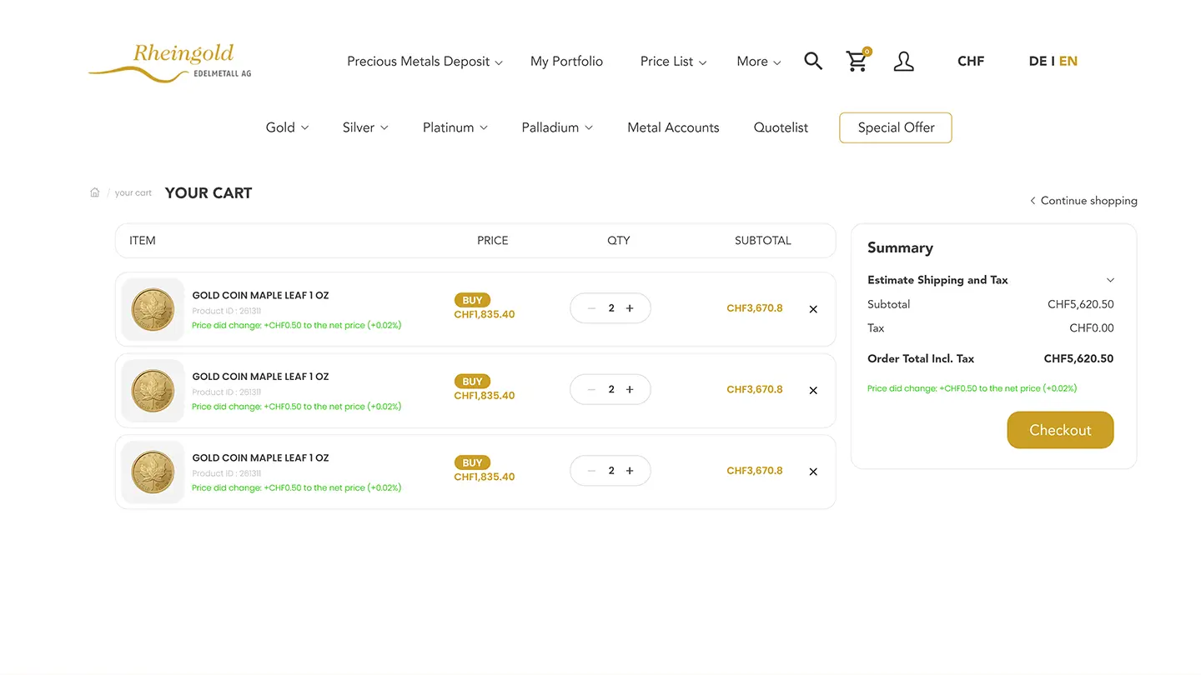Viewport: 1201px width, 675px height.
Task: Click the ITEM column header
Action: 143,241
